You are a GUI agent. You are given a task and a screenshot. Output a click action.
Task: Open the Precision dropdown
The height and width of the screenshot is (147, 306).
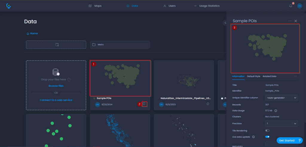[x=281, y=123]
